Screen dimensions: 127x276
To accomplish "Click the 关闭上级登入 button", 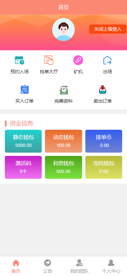I will [x=108, y=29].
